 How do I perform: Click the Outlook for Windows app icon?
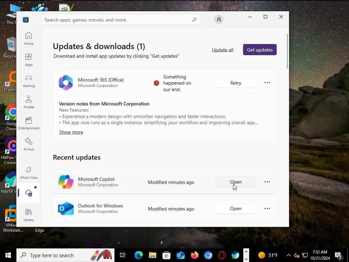[66, 208]
